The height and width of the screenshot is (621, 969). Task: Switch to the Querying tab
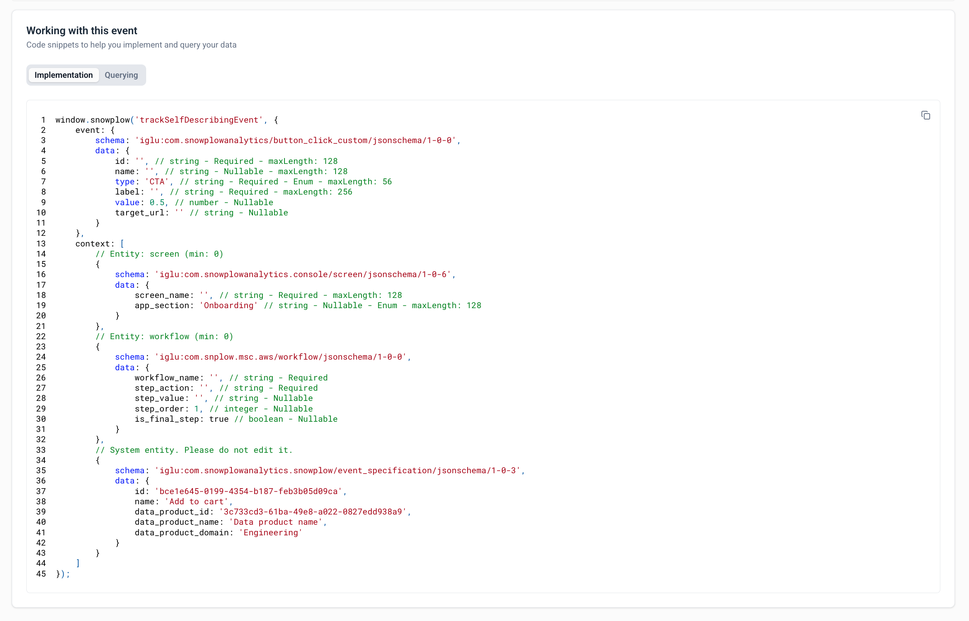click(x=121, y=75)
